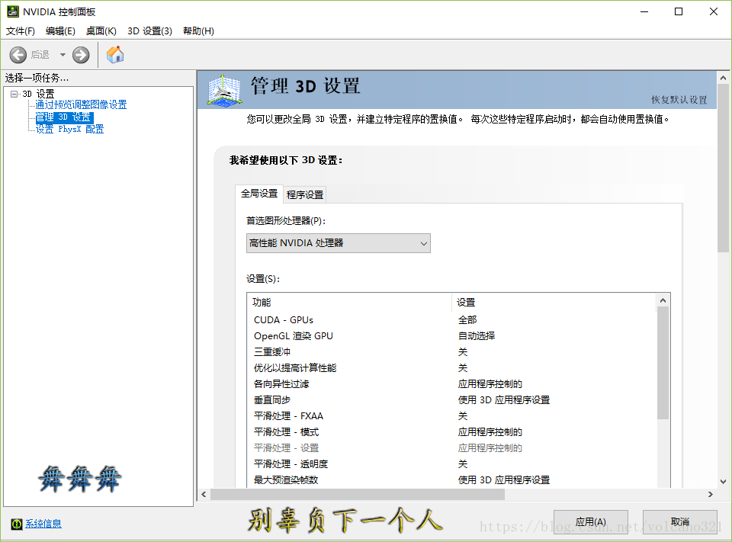Select the OpenGL 渲染 GPU row
This screenshot has width=732, height=542.
point(451,336)
